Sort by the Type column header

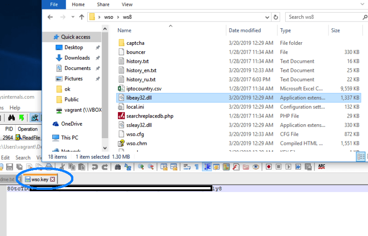pyautogui.click(x=285, y=31)
